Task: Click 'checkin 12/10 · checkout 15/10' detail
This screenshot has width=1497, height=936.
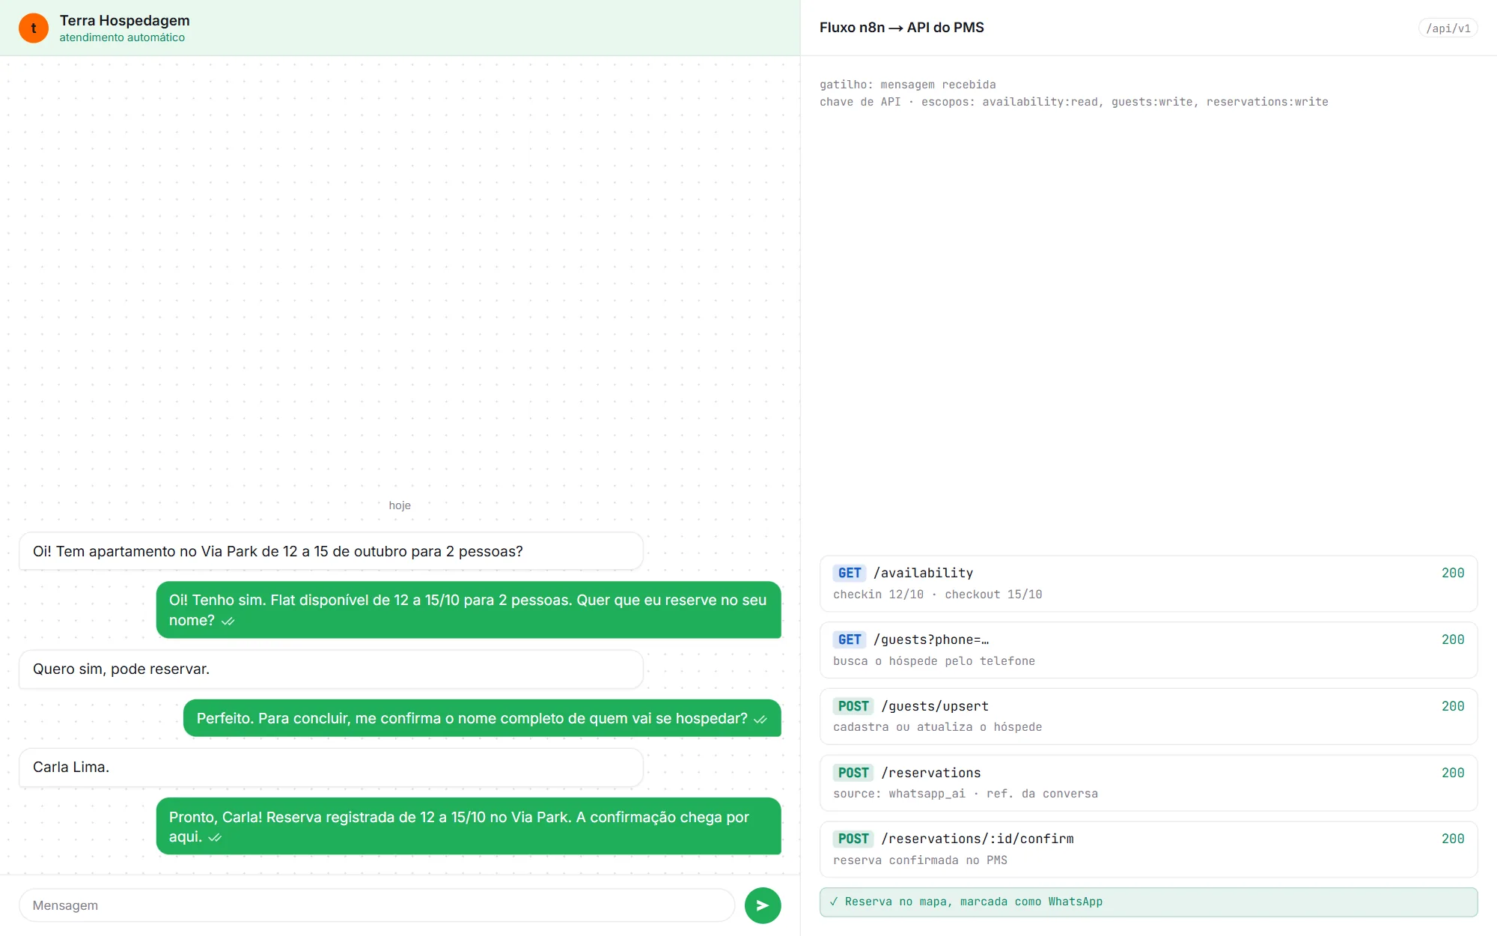Action: tap(937, 595)
